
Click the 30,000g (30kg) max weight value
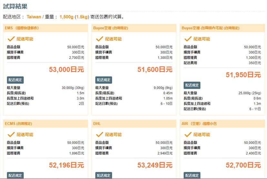pos(73,88)
